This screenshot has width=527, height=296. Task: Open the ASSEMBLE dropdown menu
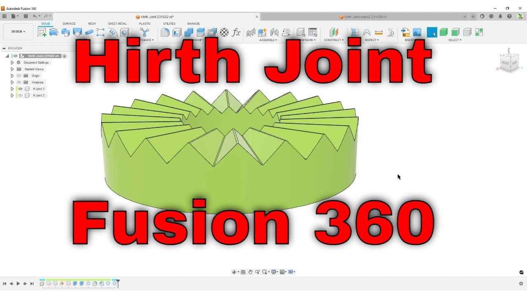[268, 40]
